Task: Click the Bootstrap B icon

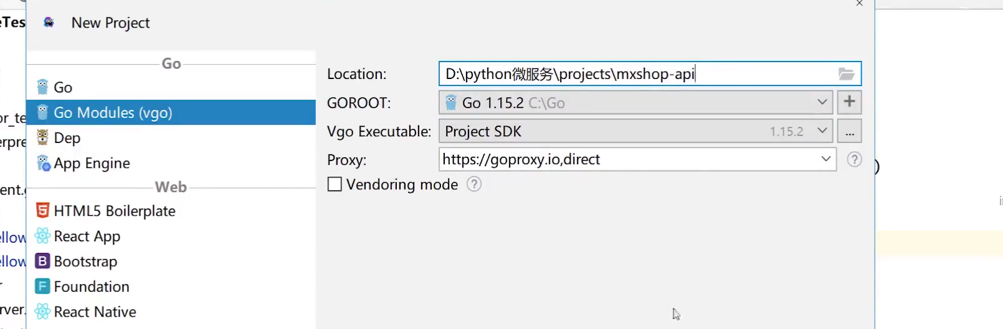Action: pyautogui.click(x=42, y=261)
